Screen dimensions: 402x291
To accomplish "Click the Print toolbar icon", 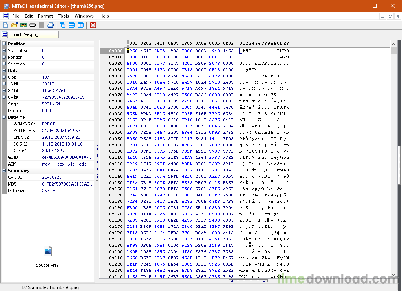I will coord(51,25).
